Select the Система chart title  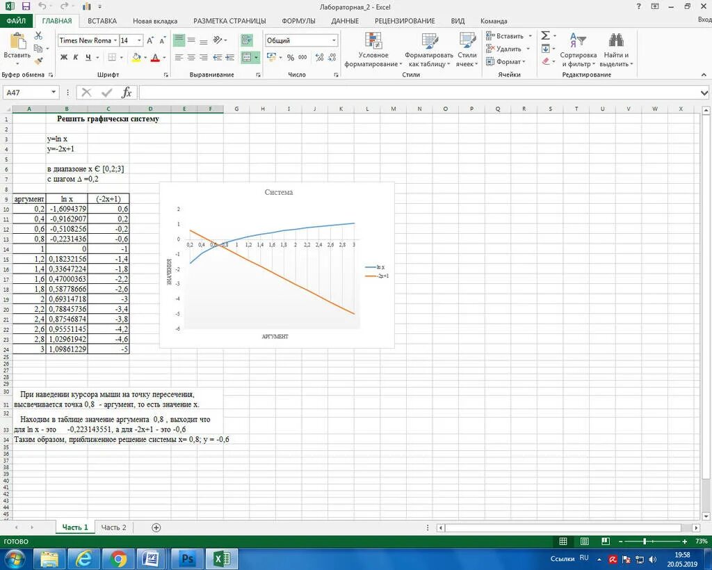click(279, 192)
